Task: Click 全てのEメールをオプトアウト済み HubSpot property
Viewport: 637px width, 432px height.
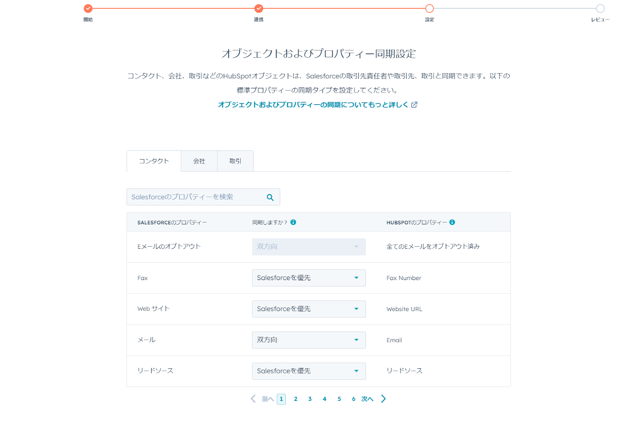Action: (x=433, y=247)
